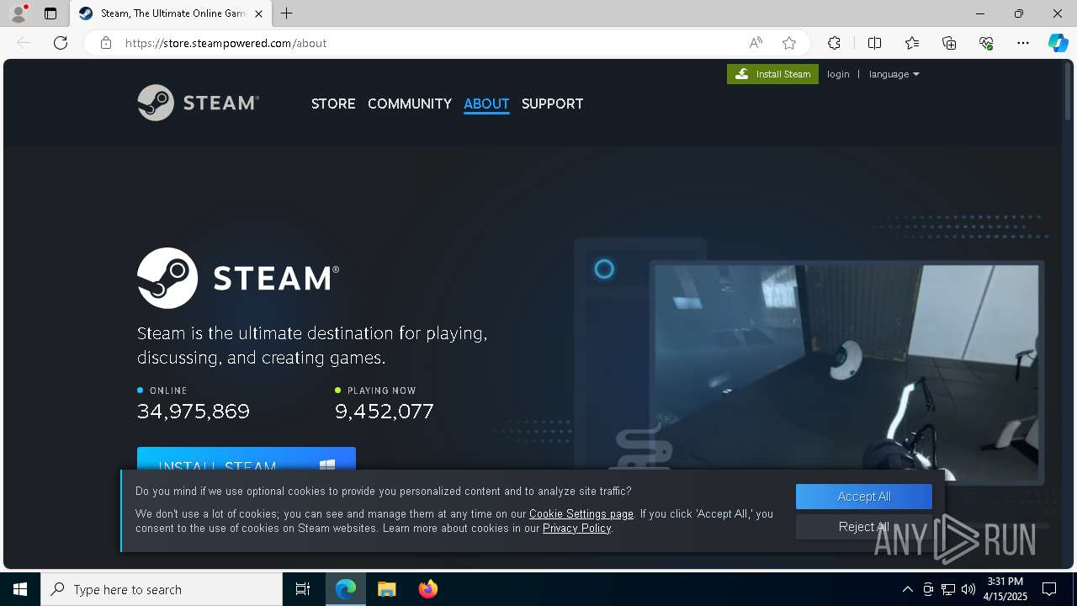Open the tab actions menu icon
This screenshot has height=606, width=1077.
click(x=50, y=13)
